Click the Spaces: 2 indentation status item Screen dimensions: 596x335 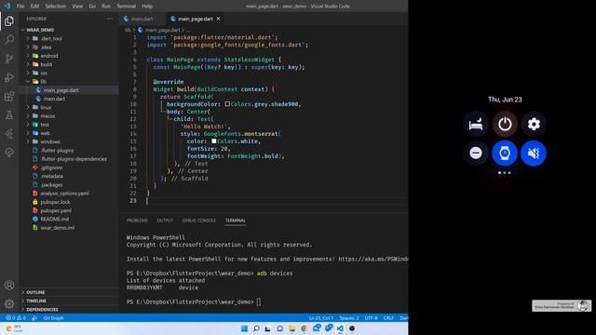coord(349,318)
